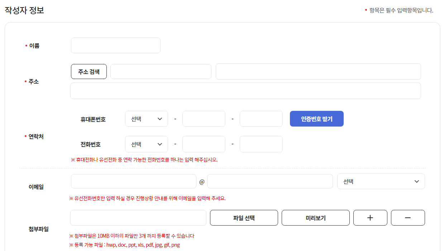Click the 이름 name input field
Screen dimensions: 444x251
point(116,45)
